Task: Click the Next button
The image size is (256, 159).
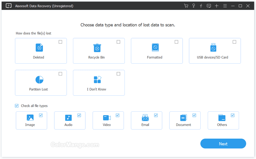Action: [223, 144]
